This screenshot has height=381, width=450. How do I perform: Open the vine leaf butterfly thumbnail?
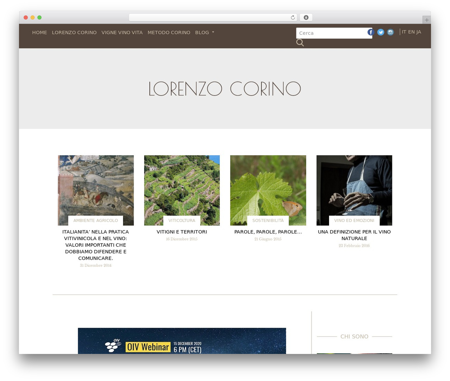pyautogui.click(x=268, y=190)
